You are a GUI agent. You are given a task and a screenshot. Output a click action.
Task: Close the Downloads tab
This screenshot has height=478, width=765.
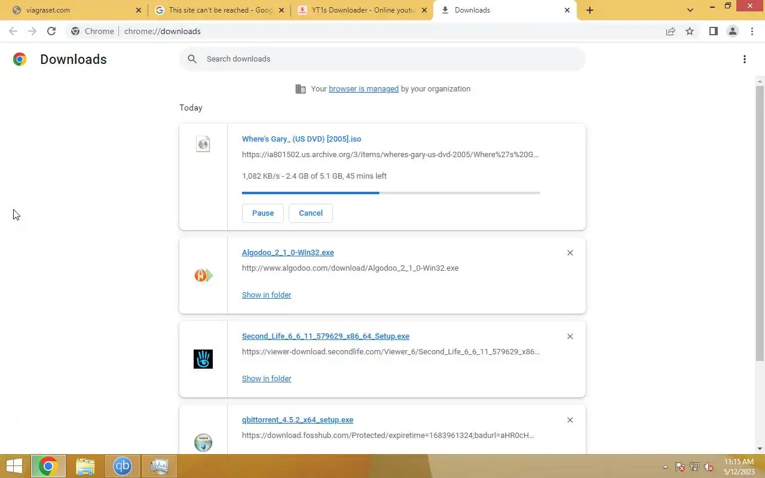tap(568, 10)
